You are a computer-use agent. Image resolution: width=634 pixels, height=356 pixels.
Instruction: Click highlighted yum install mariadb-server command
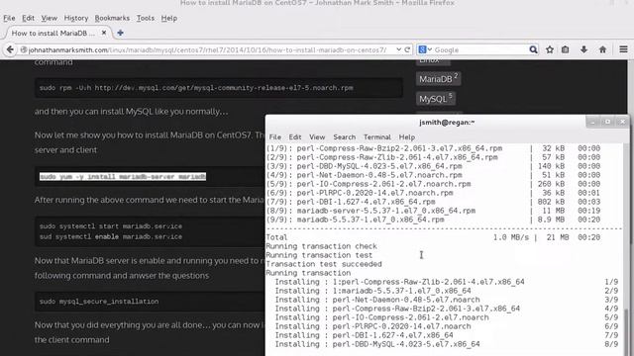point(123,177)
